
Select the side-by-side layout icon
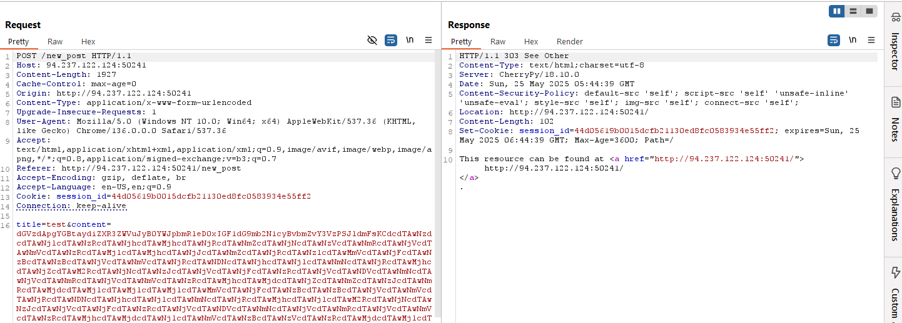click(837, 11)
